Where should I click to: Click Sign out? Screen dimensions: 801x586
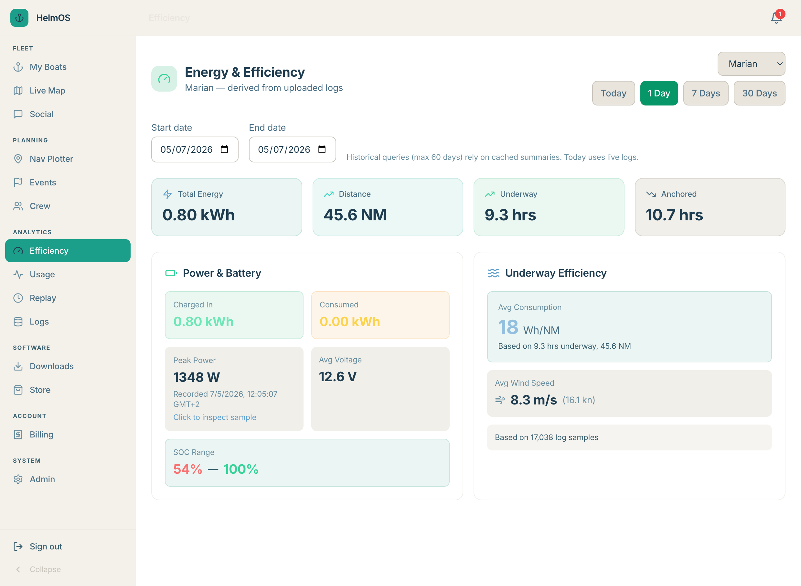pyautogui.click(x=68, y=547)
